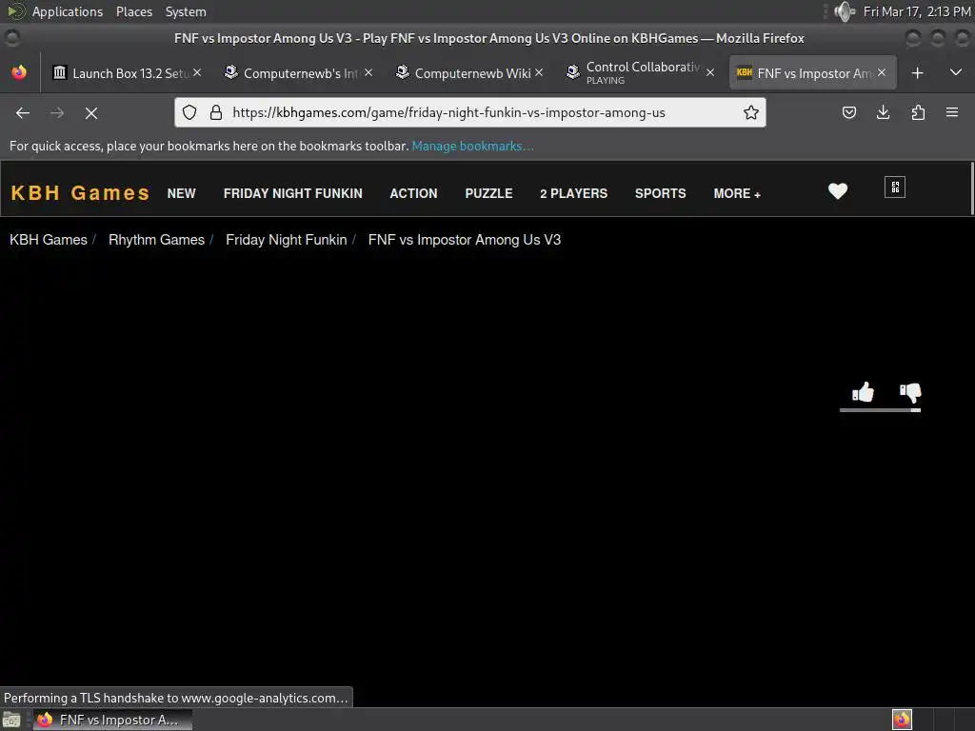Image resolution: width=975 pixels, height=731 pixels.
Task: Click the MATE logo icon beside Applications
Action: coord(16,11)
